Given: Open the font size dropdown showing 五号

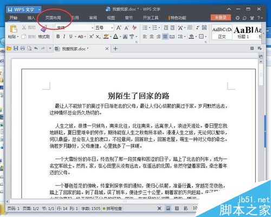Looking at the screenshot, I should coord(112,28).
